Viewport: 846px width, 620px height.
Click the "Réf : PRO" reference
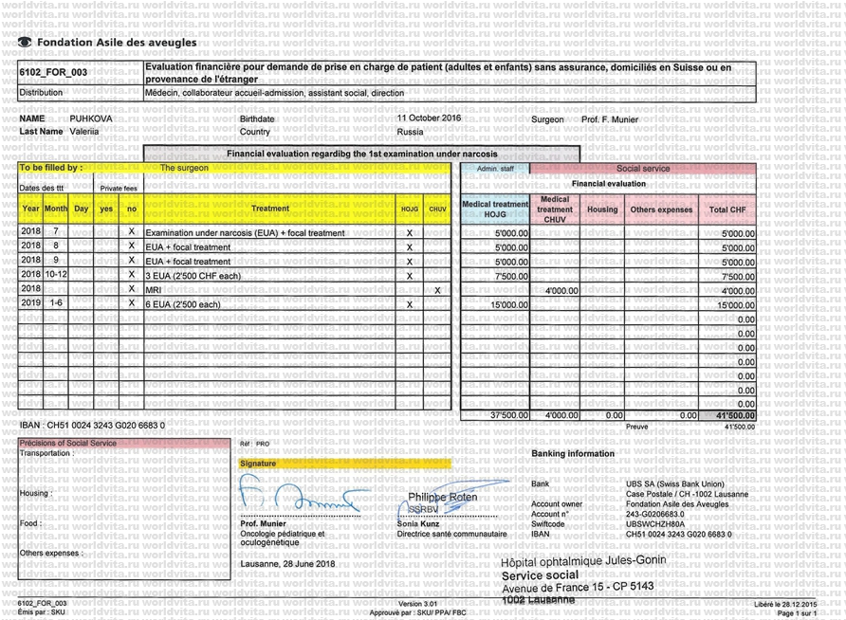255,444
